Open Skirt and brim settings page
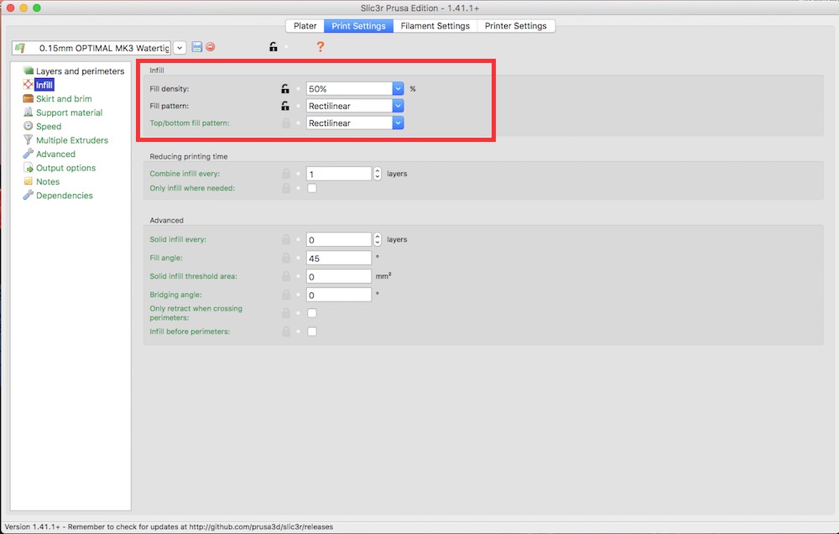 [x=64, y=98]
